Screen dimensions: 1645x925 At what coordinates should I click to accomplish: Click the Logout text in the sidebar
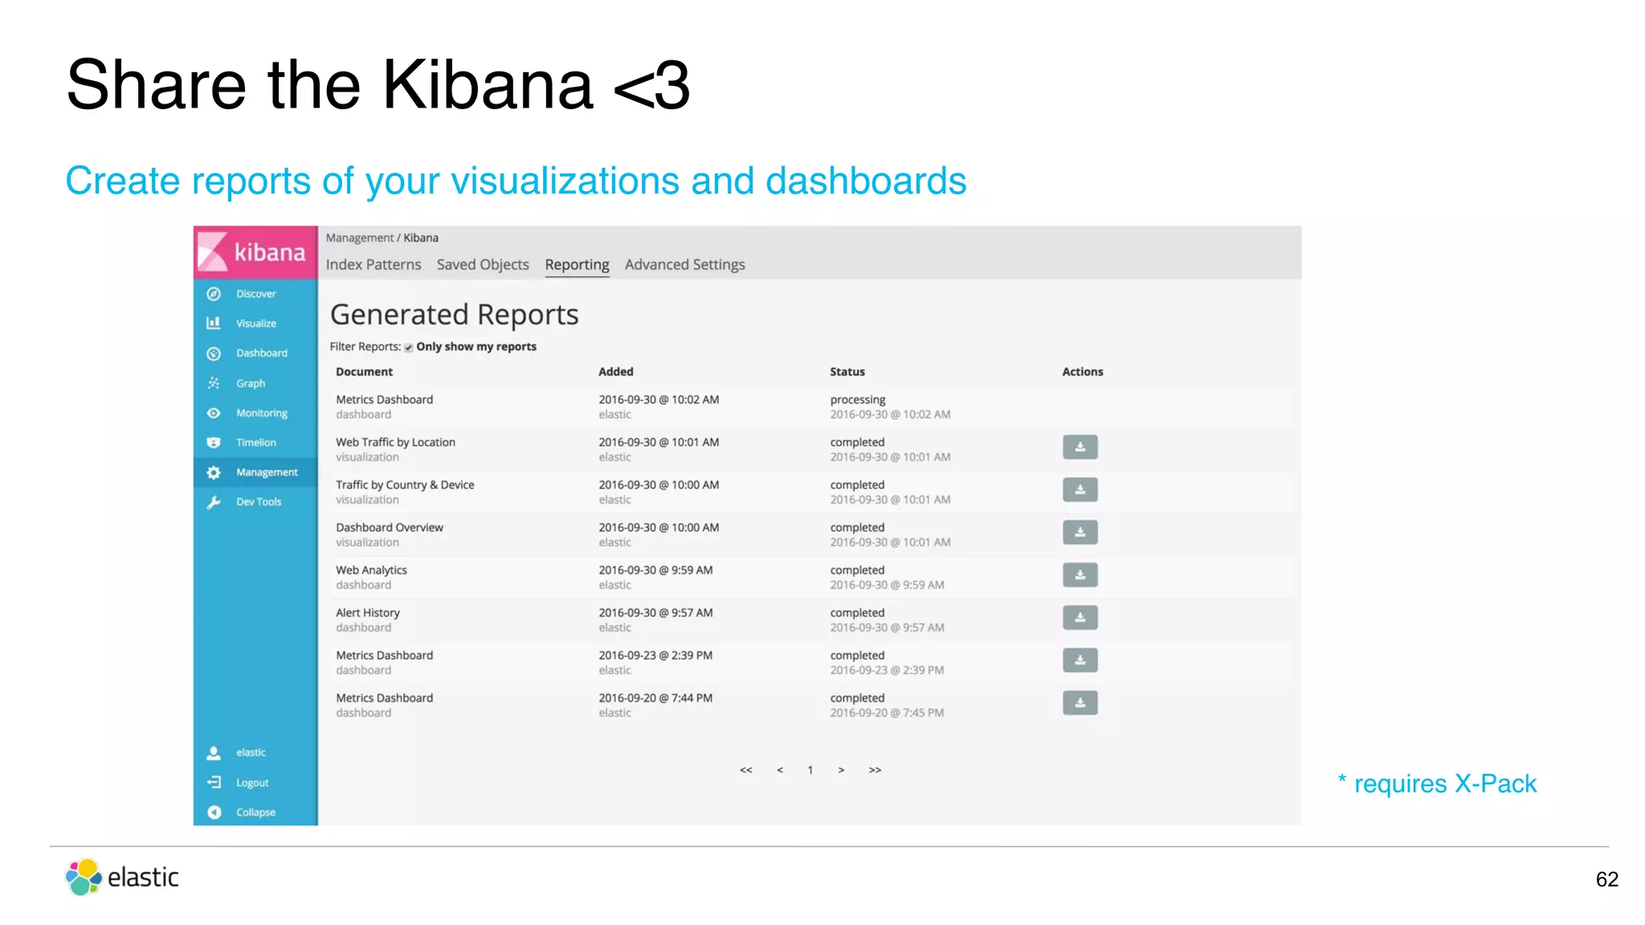[252, 783]
